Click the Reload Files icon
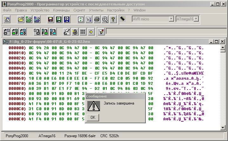This screenshot has height=141, width=228. click(81, 19)
